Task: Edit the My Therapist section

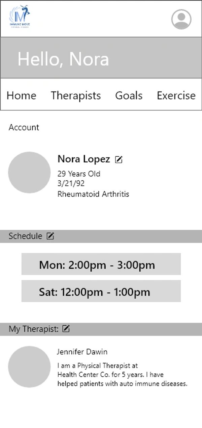Action: 66,329
